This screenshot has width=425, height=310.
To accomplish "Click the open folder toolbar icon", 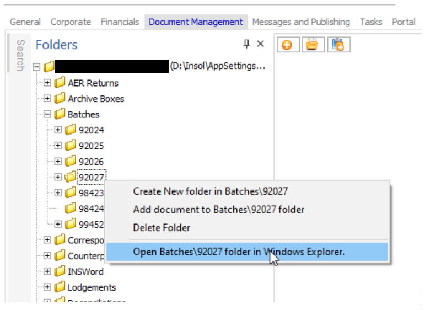I will click(312, 45).
